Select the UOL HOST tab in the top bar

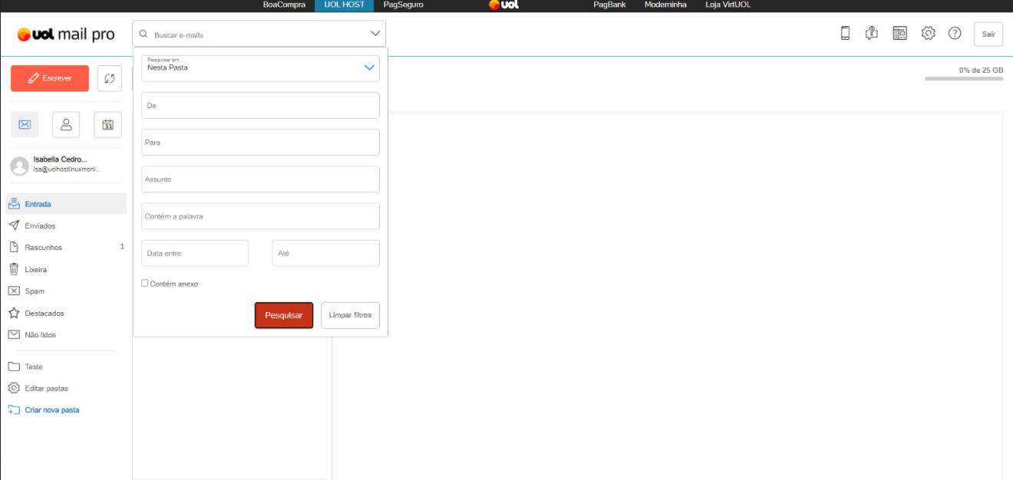[x=345, y=5]
